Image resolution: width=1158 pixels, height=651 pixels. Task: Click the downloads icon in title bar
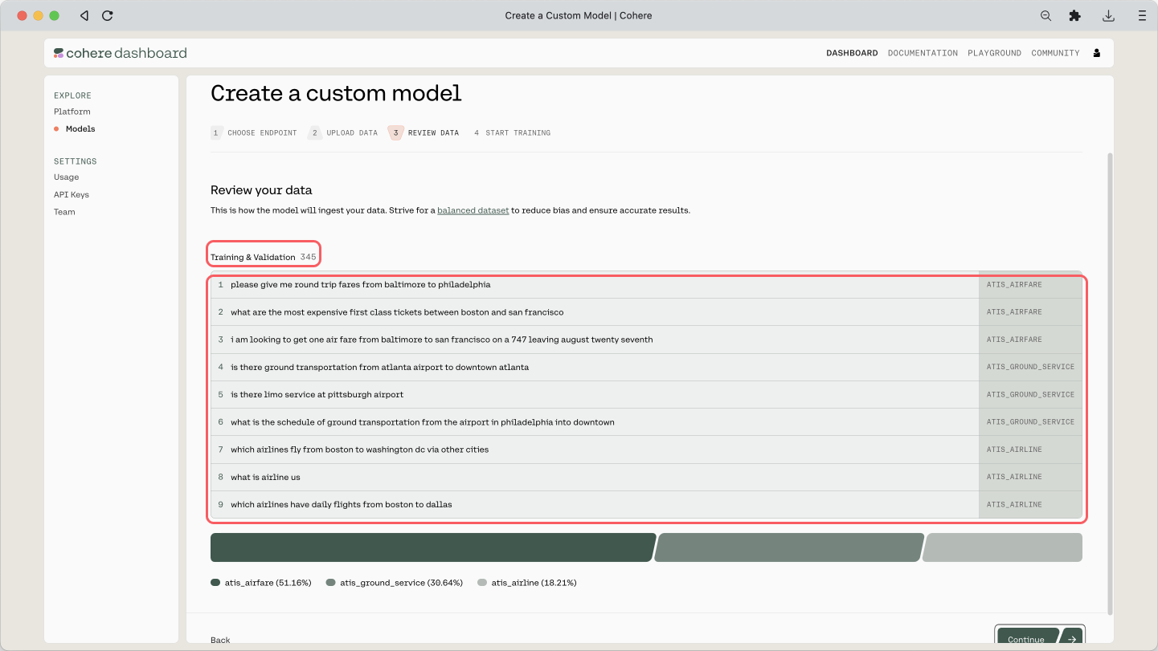pos(1108,15)
